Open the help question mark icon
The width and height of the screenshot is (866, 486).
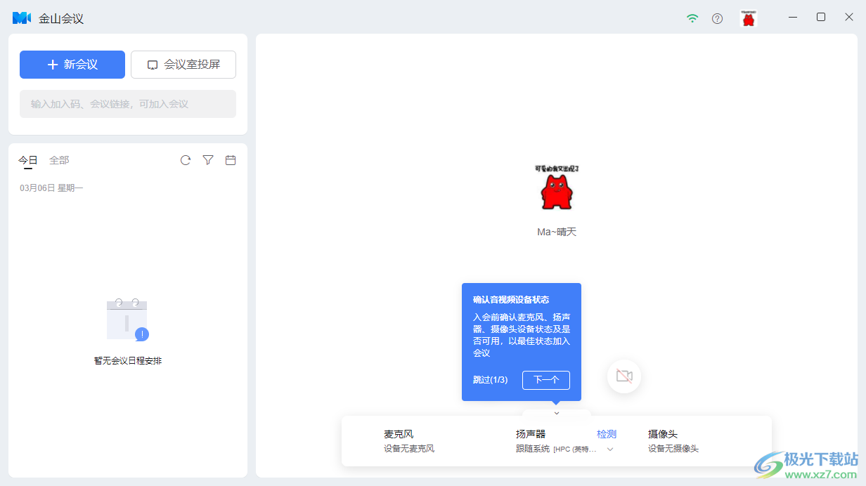point(717,18)
